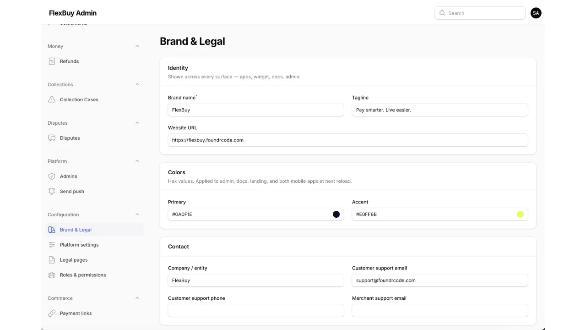The image size is (586, 330).
Task: Open the Payment links page
Action: 95,313
